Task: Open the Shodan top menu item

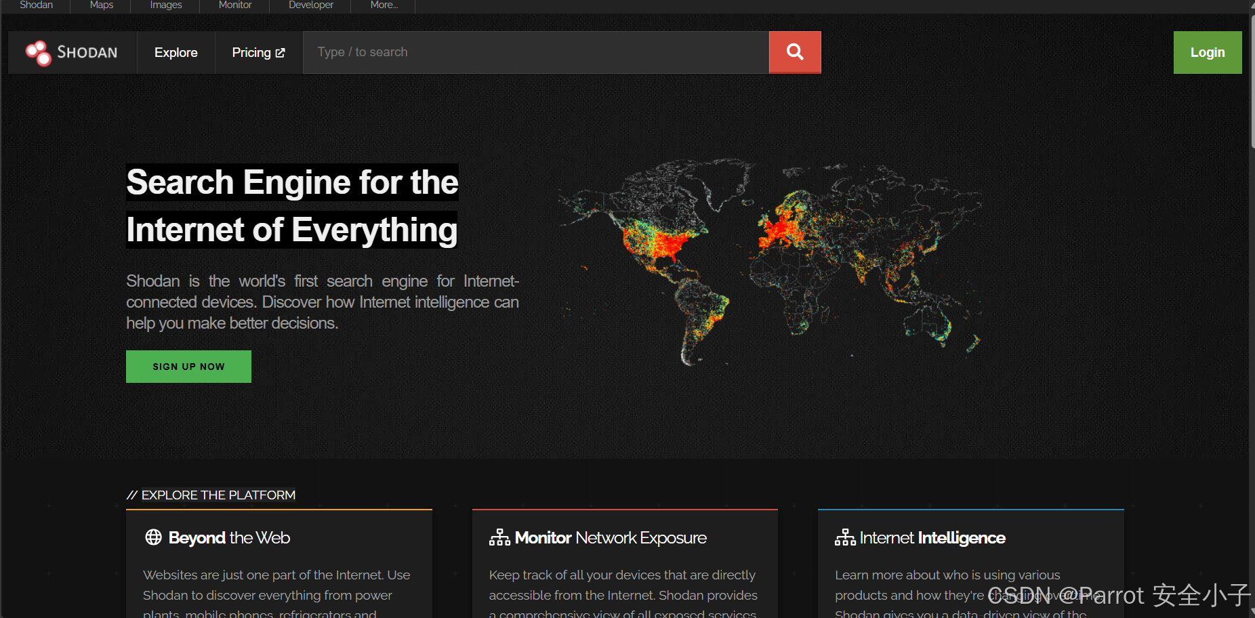Action: tap(37, 5)
